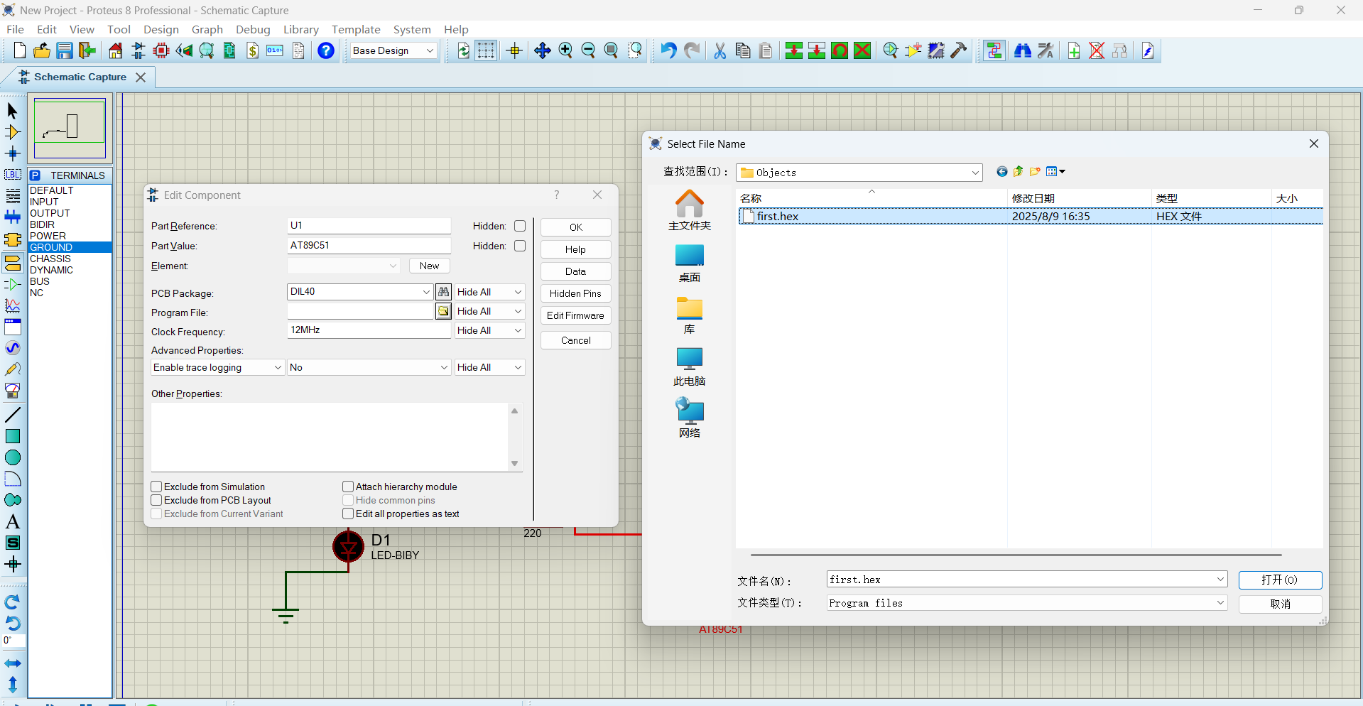Save project using floppy disk icon

pyautogui.click(x=65, y=50)
